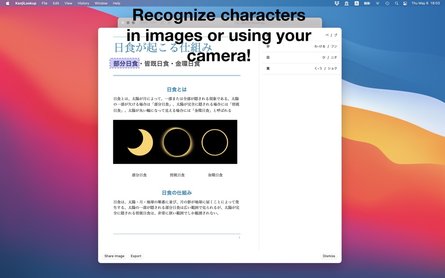Click the Export button

tap(136, 256)
